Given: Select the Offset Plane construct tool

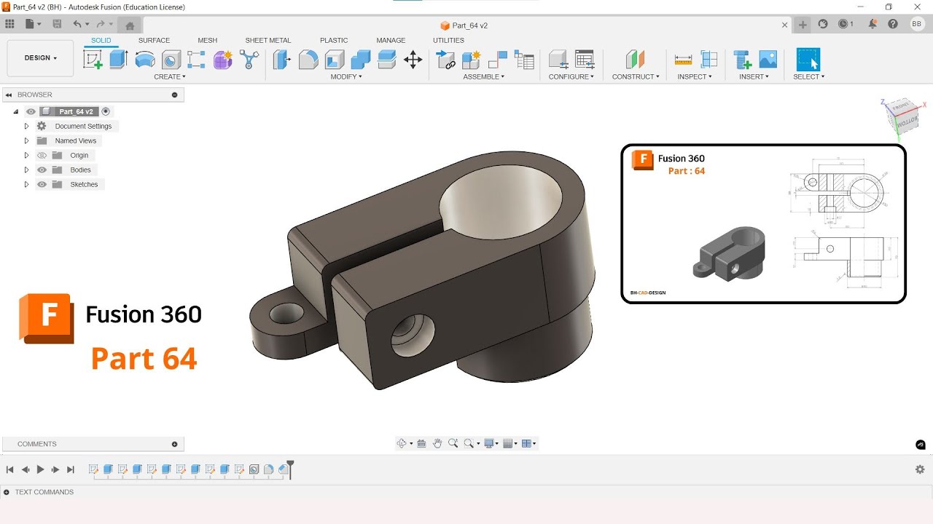Looking at the screenshot, I should (636, 59).
